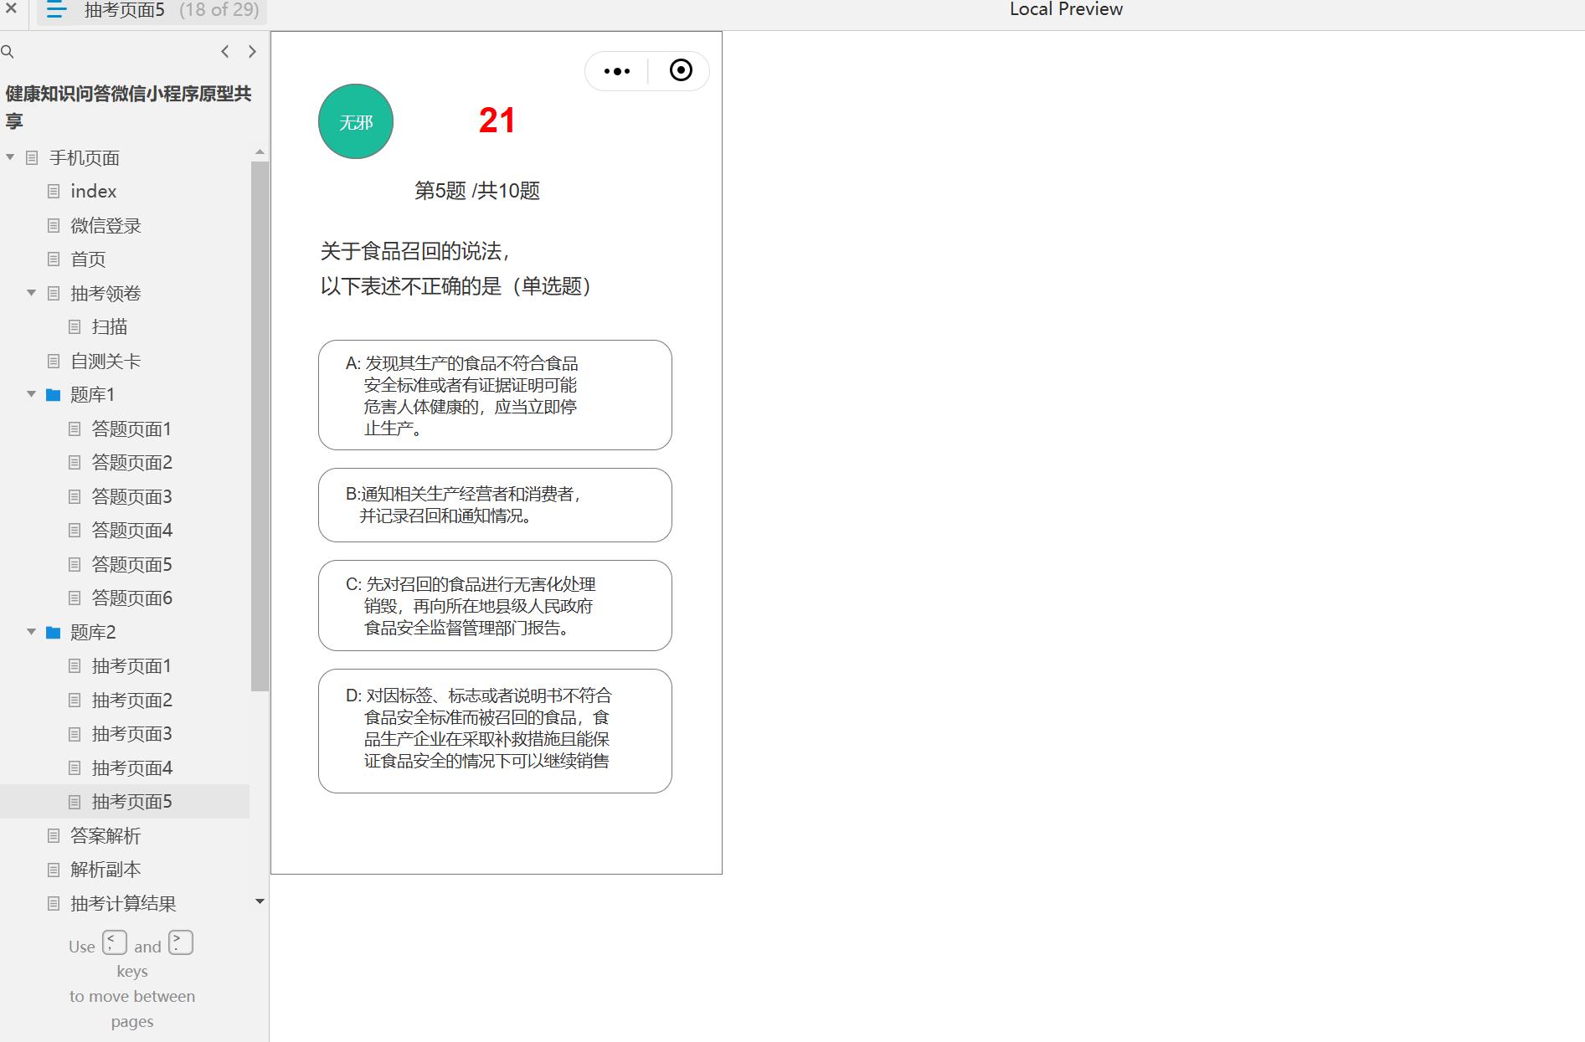
Task: Open the 解析副本 page
Action: [105, 870]
